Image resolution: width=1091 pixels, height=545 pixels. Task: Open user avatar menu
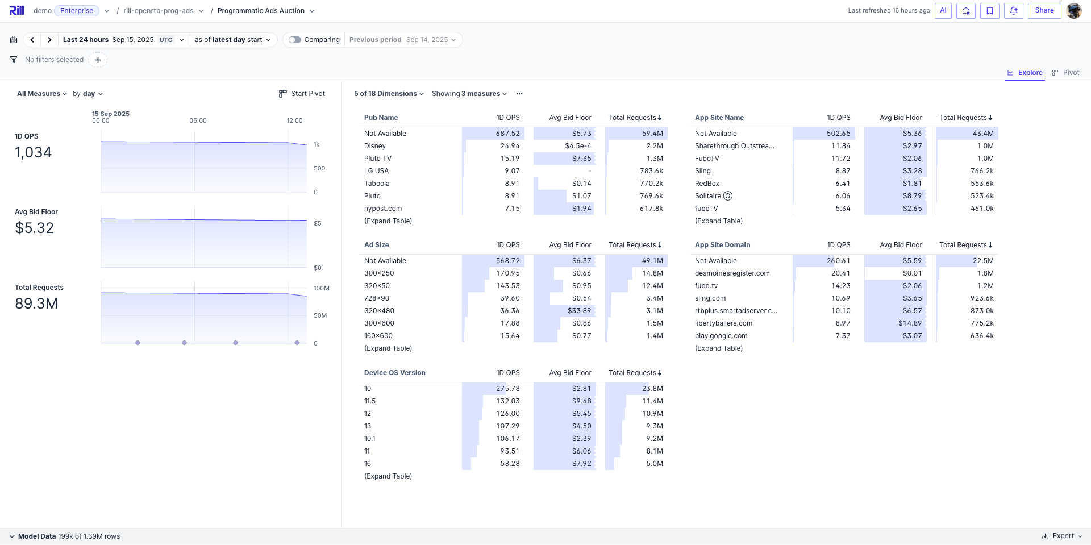[1073, 11]
